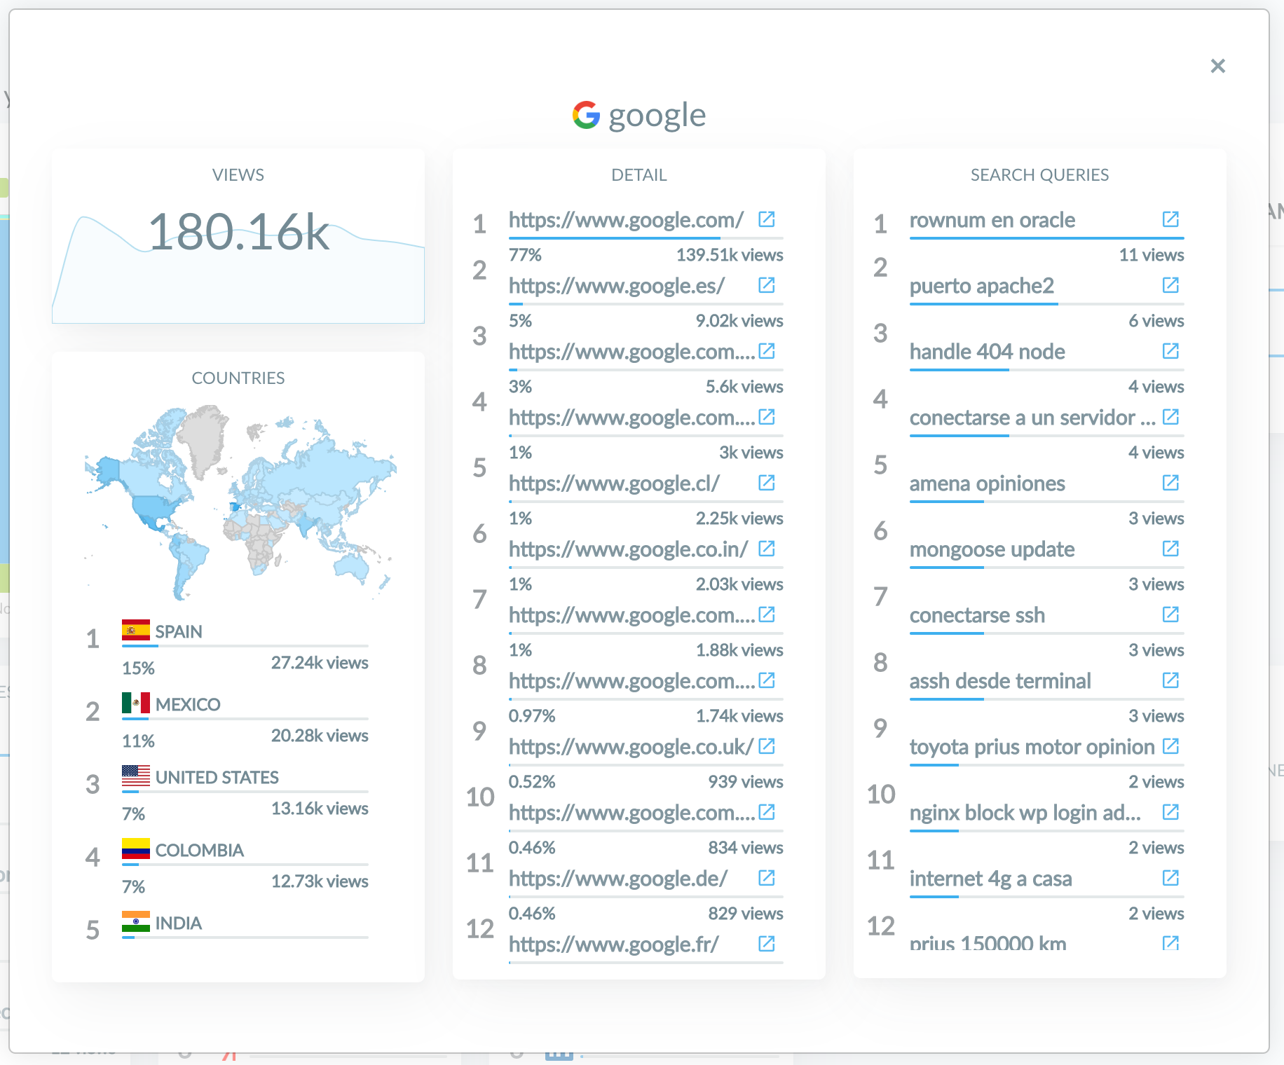Click the '139.51k views' value
Screen dimensions: 1284x1065
click(730, 255)
